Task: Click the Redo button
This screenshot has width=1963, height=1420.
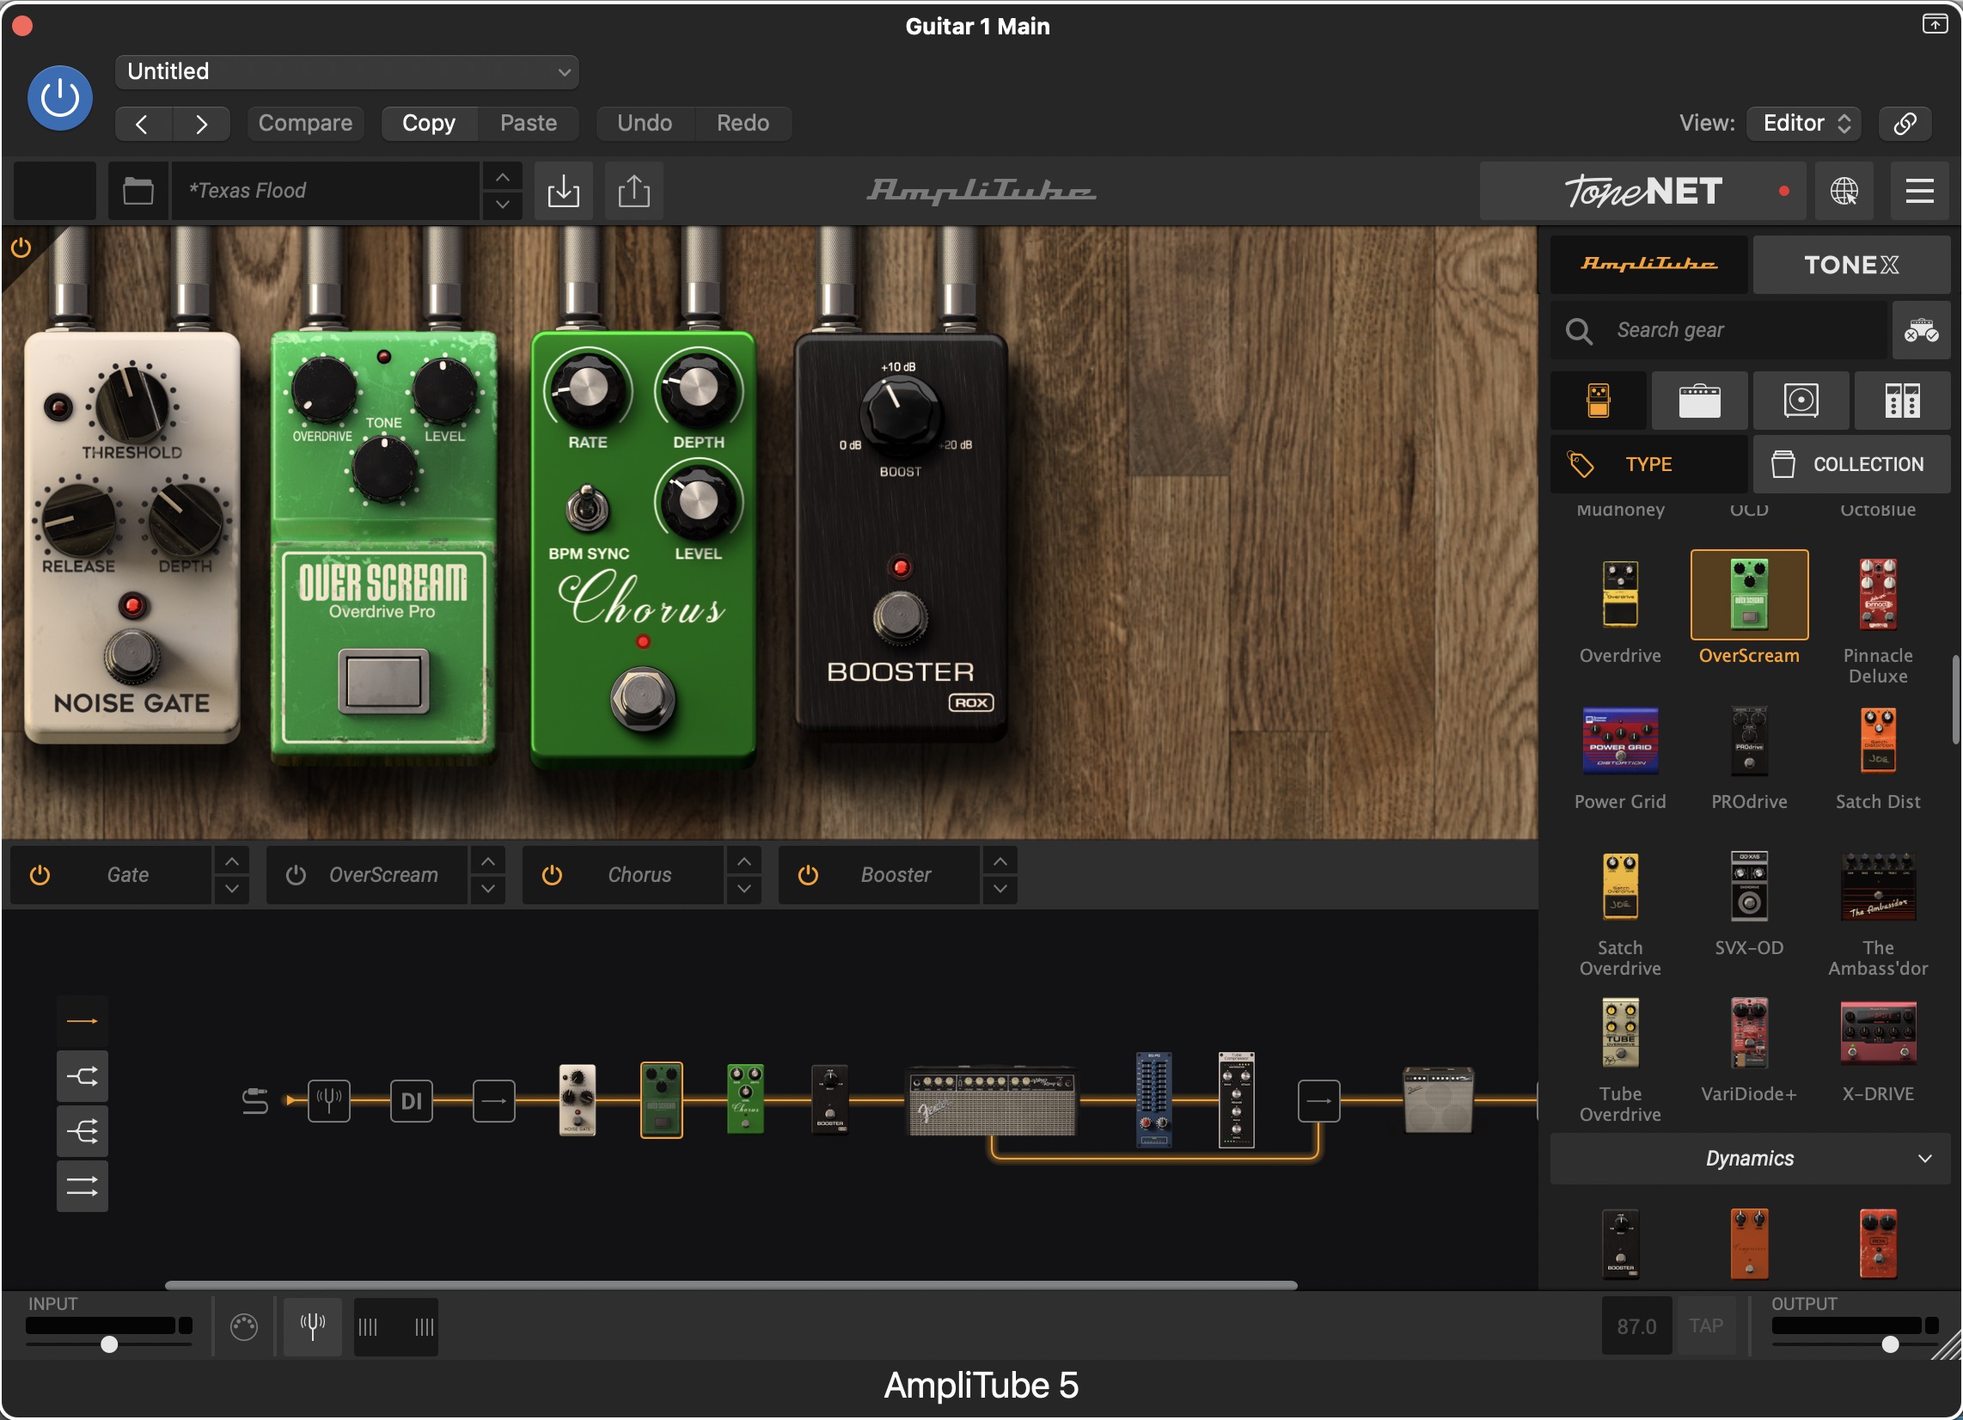Action: pyautogui.click(x=743, y=123)
